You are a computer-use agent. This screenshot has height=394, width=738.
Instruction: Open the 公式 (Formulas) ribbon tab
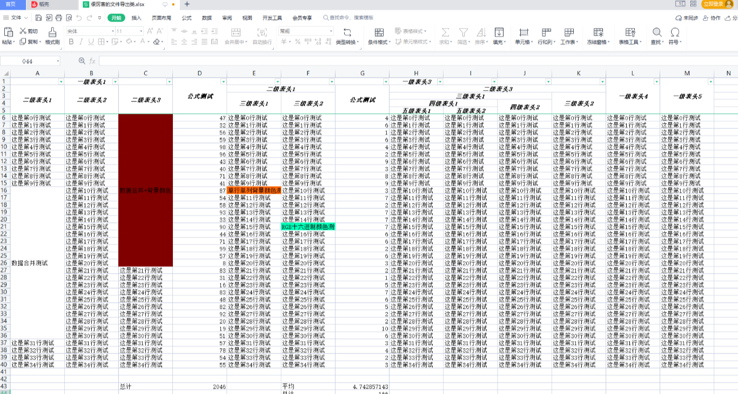[x=186, y=18]
